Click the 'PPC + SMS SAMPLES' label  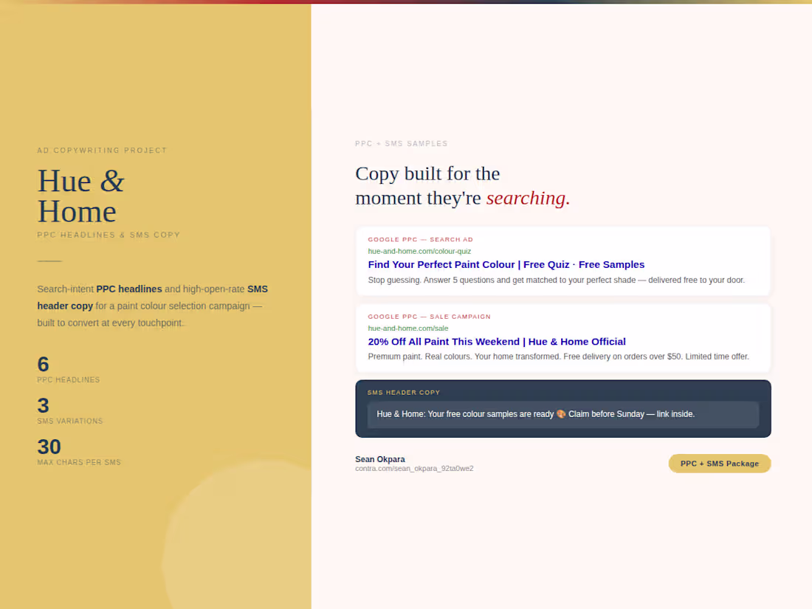(x=402, y=143)
